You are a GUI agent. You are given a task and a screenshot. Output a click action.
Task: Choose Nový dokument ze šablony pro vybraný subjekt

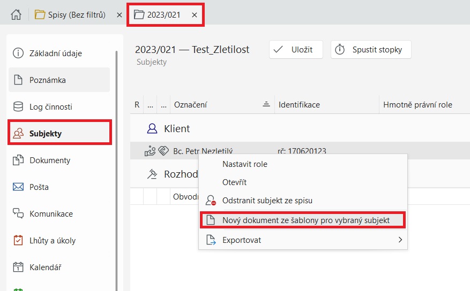click(303, 220)
